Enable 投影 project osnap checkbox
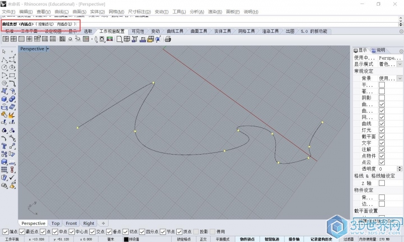The height and width of the screenshot is (242, 404). tap(196, 232)
